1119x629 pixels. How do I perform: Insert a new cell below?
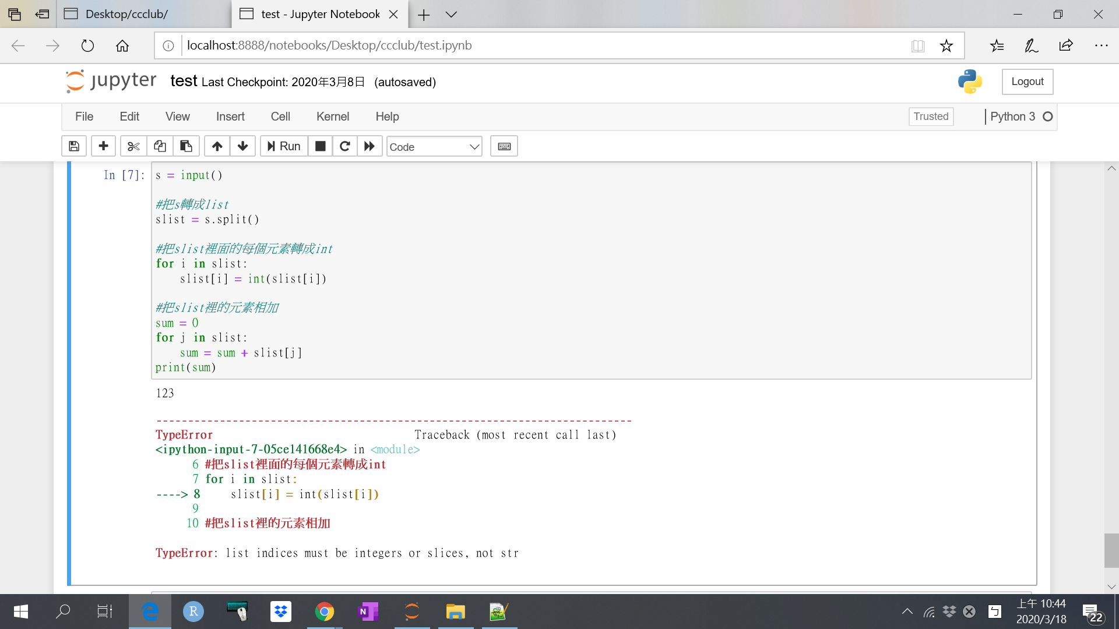coord(103,146)
